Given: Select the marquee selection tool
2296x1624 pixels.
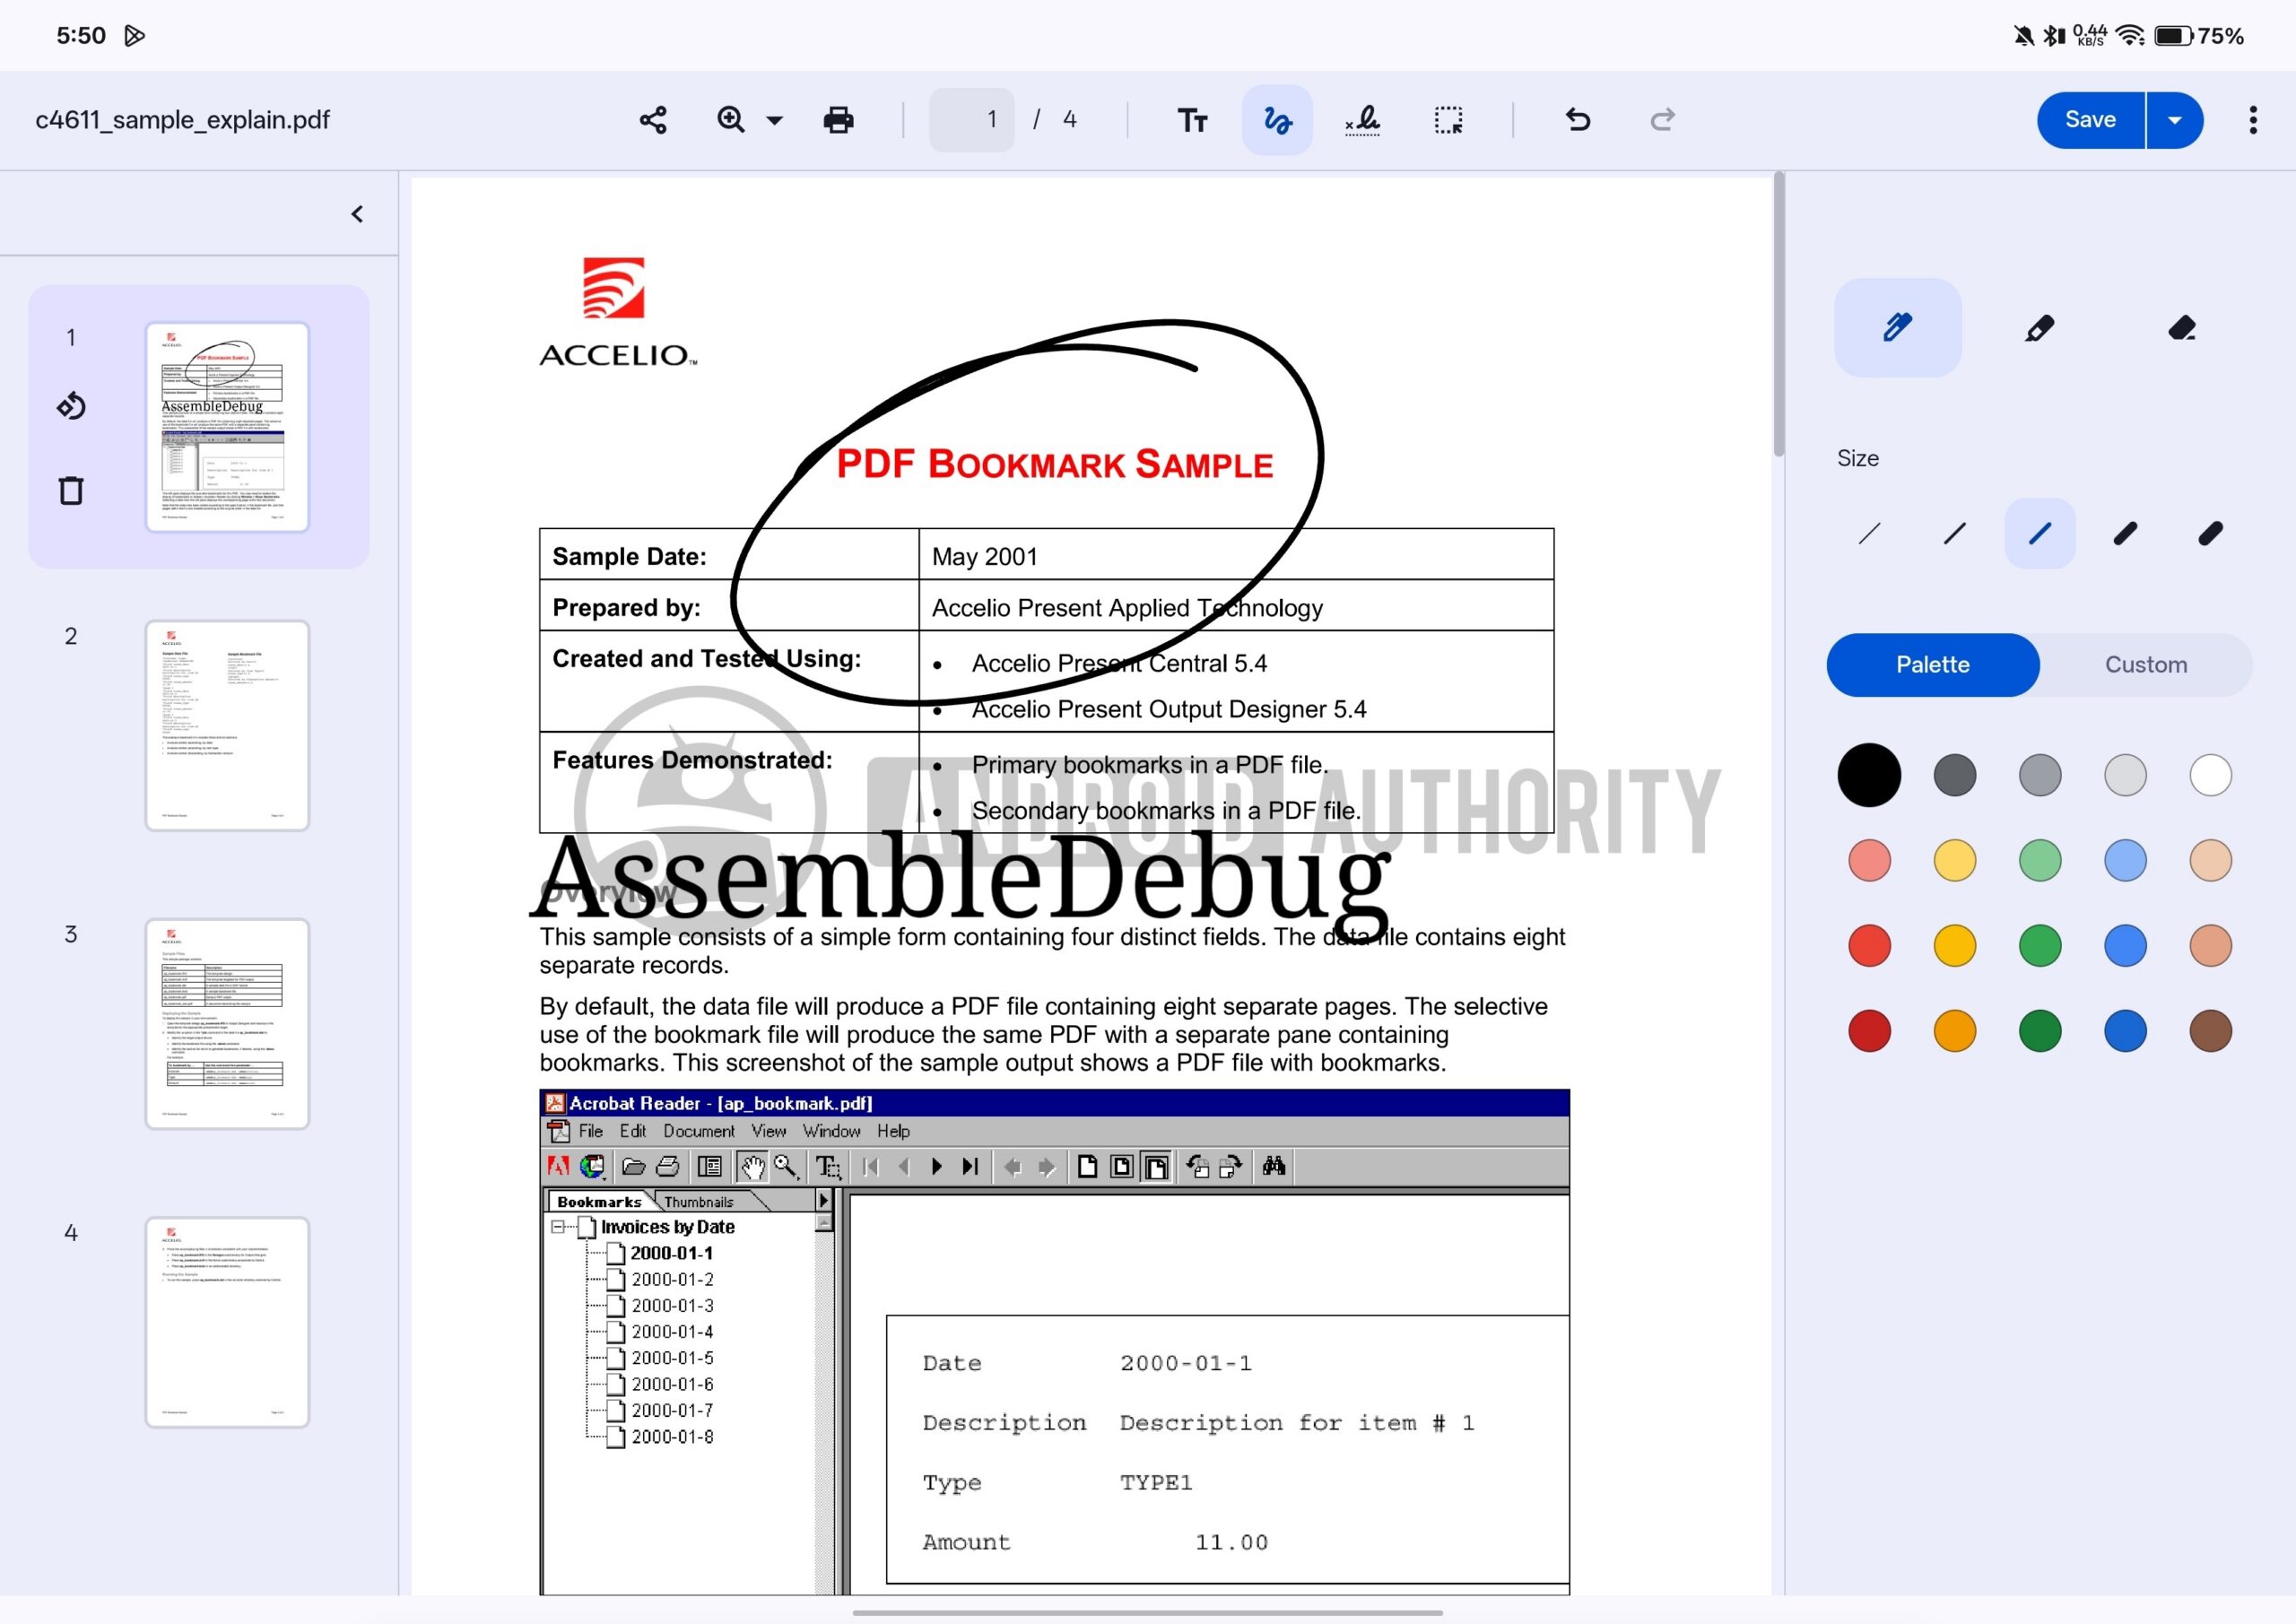Looking at the screenshot, I should pyautogui.click(x=1448, y=120).
